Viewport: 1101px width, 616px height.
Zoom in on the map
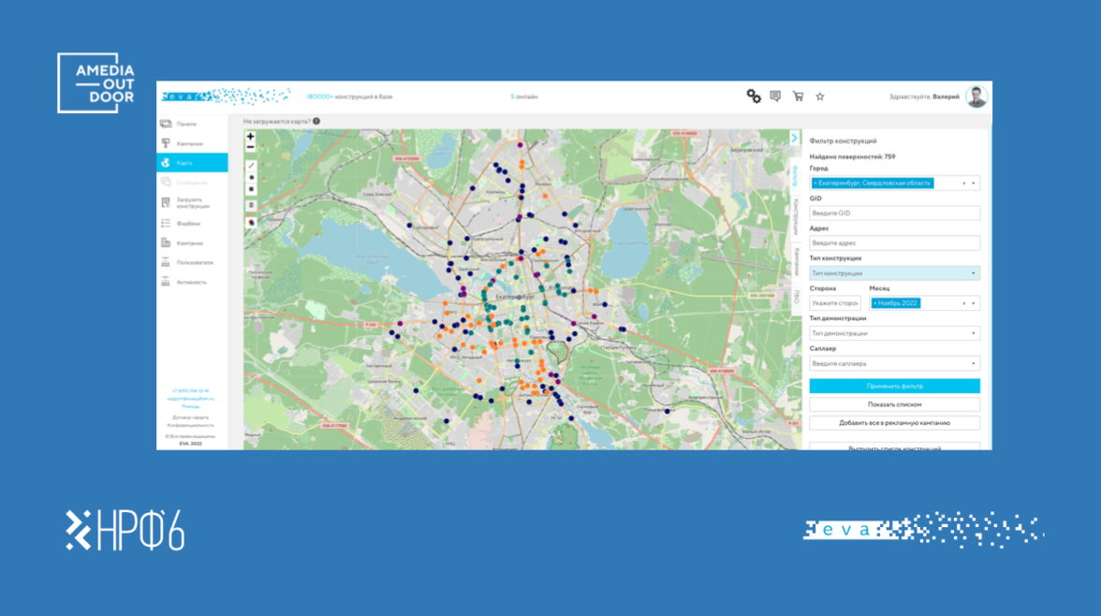pos(250,137)
